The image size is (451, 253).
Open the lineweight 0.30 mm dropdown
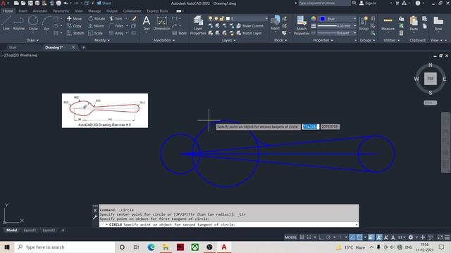coord(337,26)
